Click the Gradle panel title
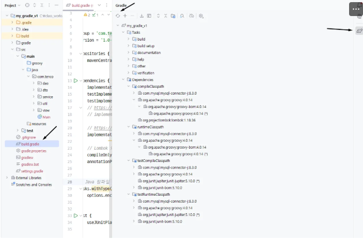363x239 pixels. (121, 5)
